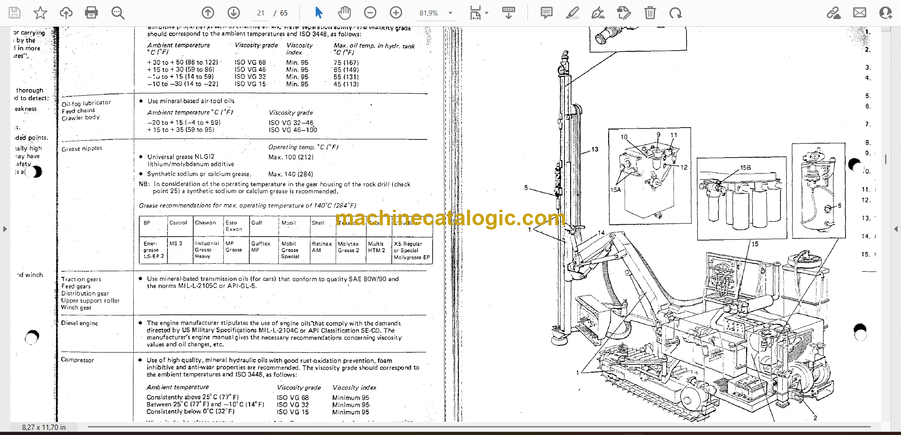
Task: Zoom in using the plus circle icon
Action: pyautogui.click(x=396, y=13)
